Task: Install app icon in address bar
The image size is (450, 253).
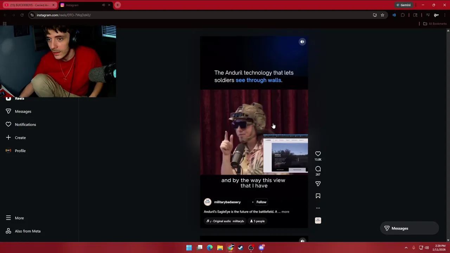Action: click(x=375, y=15)
